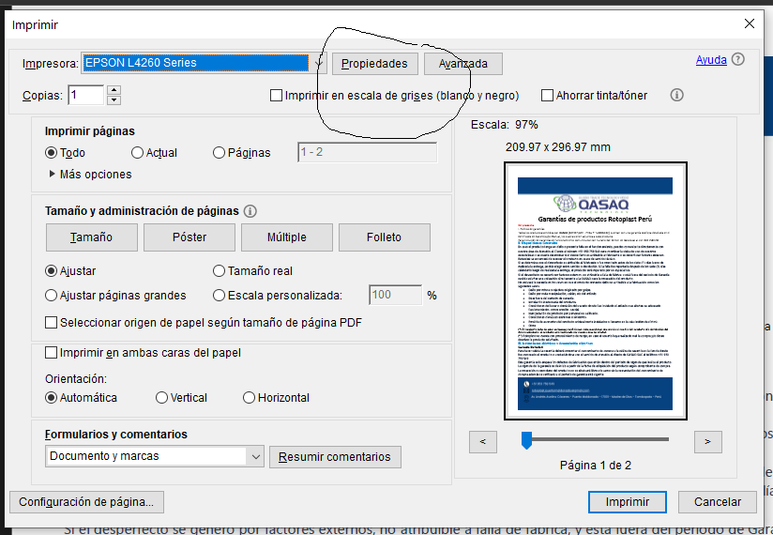Click the ink saving info icon

[x=677, y=95]
